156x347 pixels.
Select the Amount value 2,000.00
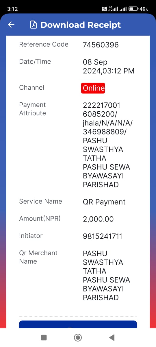(x=98, y=219)
